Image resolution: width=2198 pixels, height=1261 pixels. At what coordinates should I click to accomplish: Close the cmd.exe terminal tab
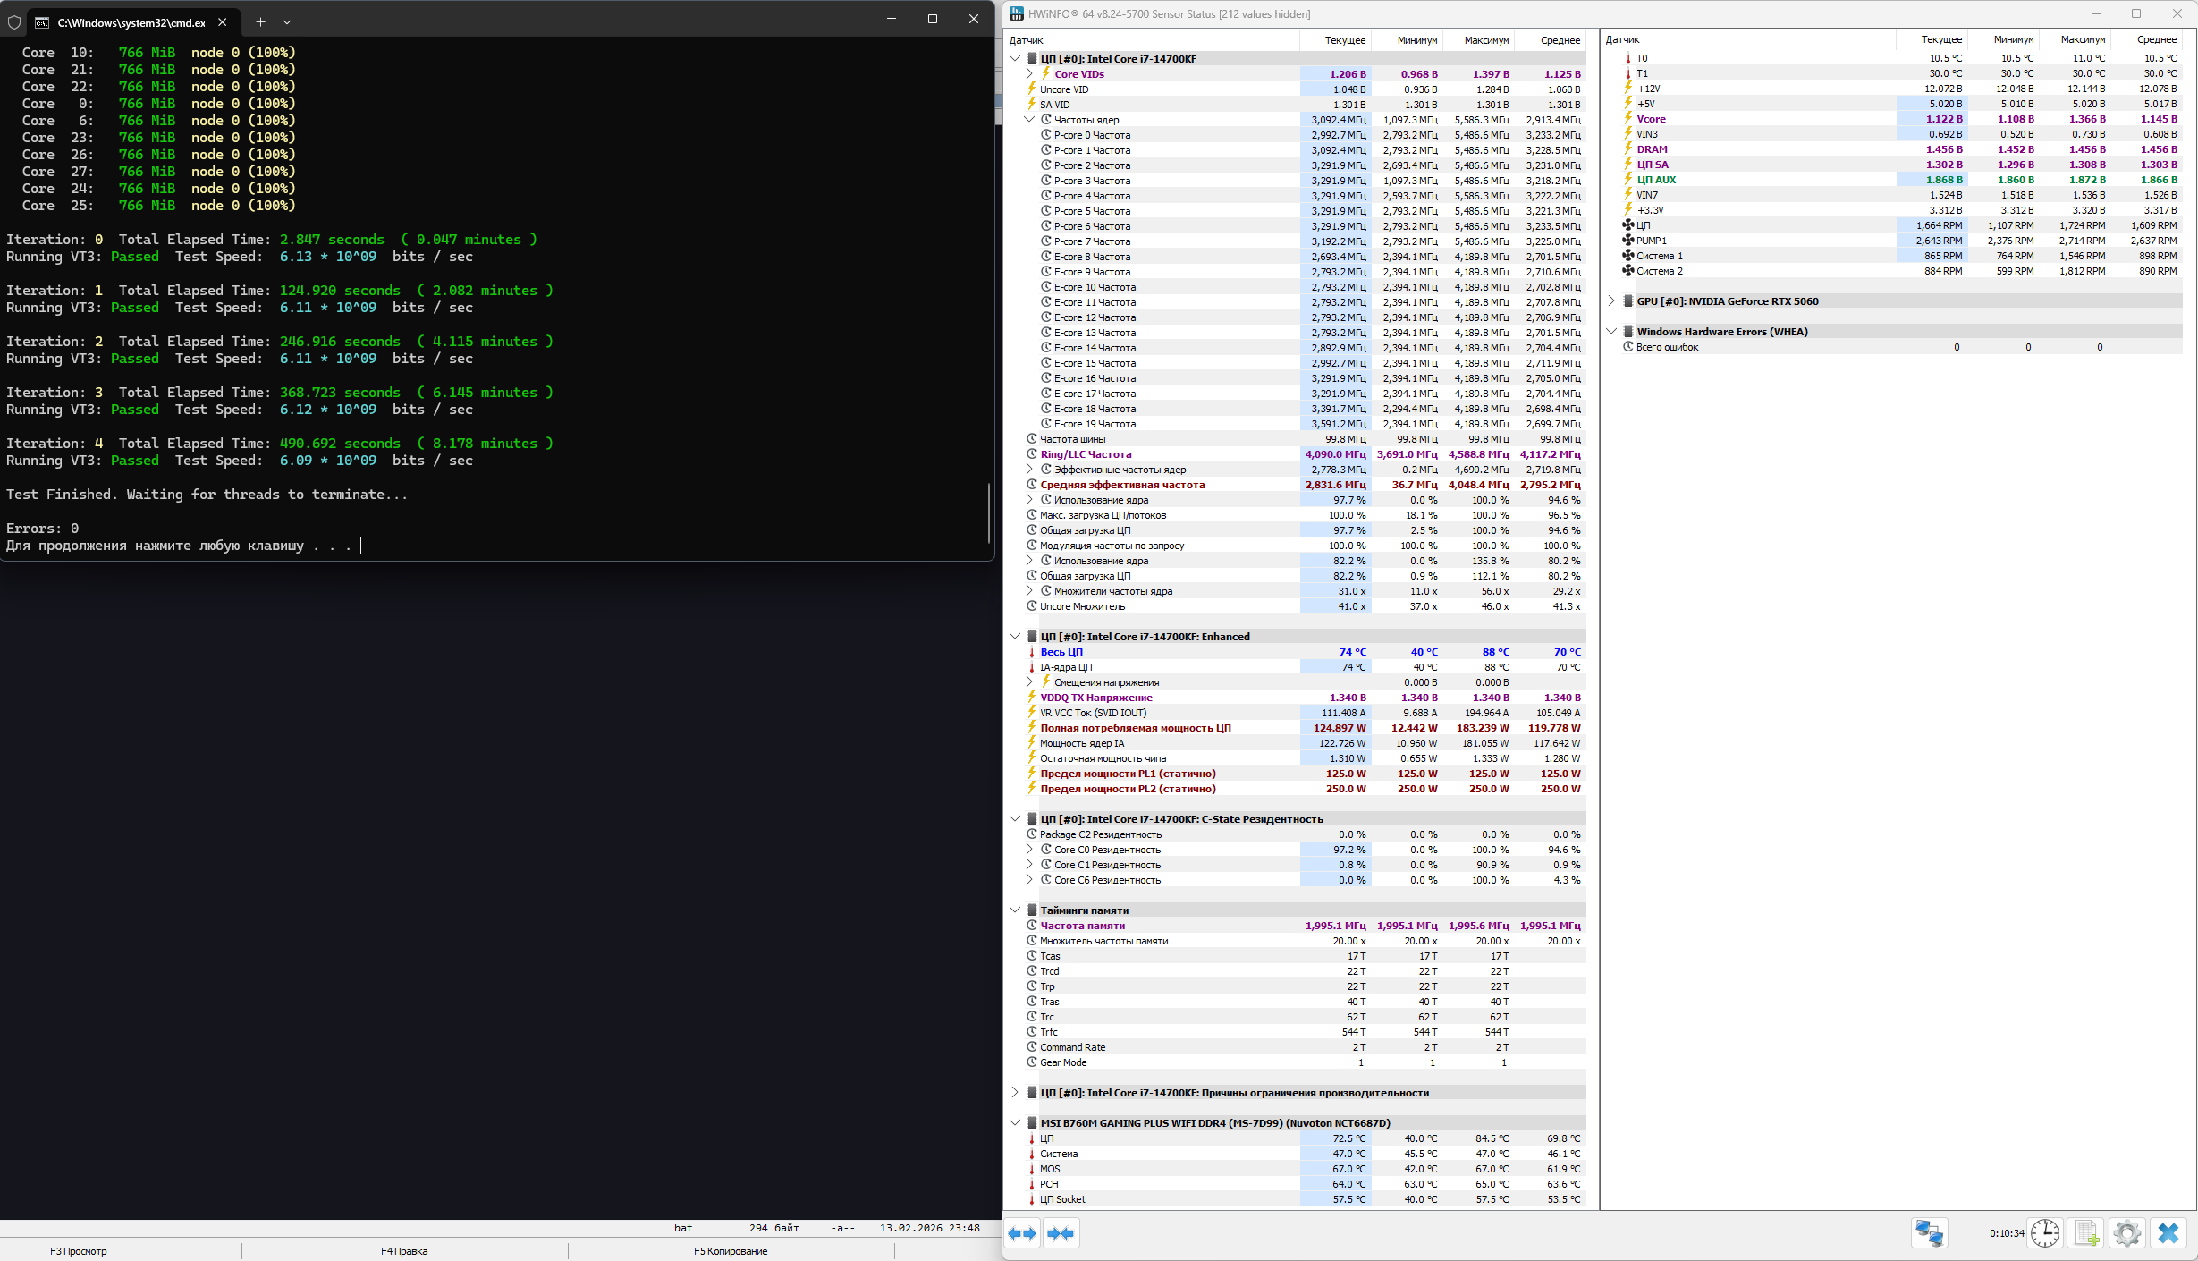[x=223, y=22]
